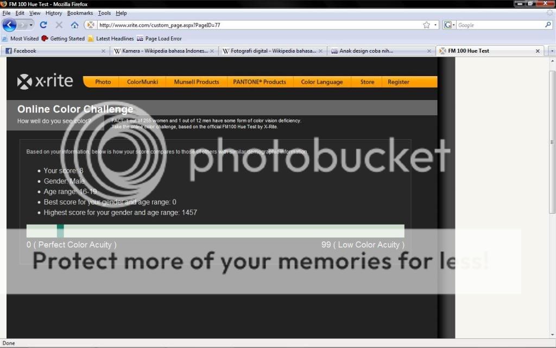Open the History menu

click(x=54, y=13)
